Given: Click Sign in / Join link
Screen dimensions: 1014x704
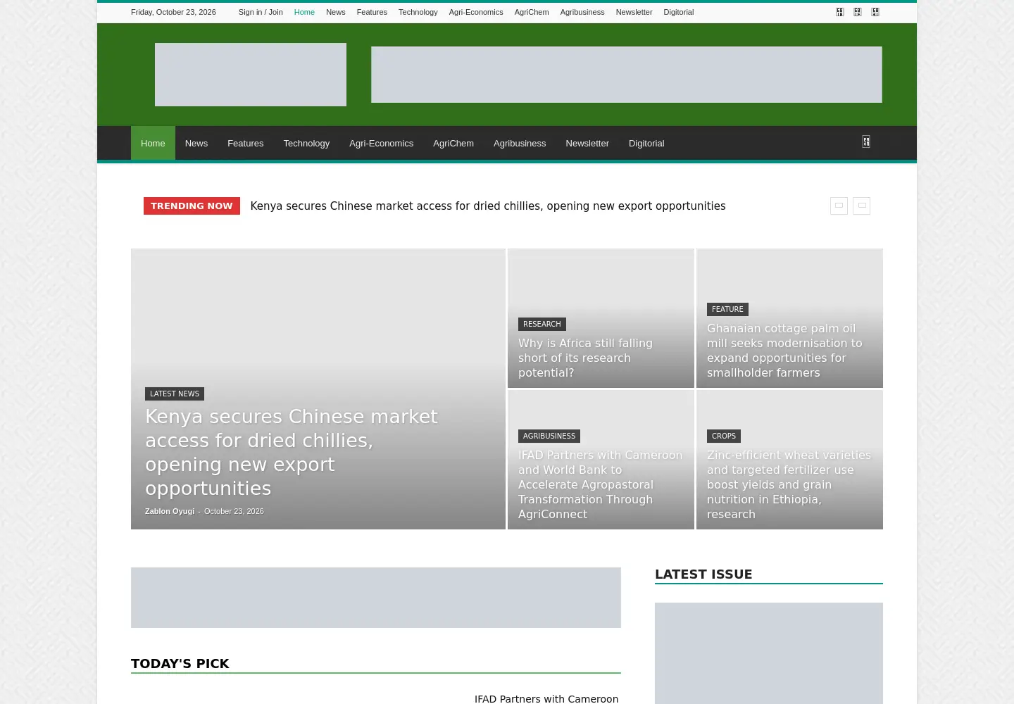Looking at the screenshot, I should click(x=261, y=12).
